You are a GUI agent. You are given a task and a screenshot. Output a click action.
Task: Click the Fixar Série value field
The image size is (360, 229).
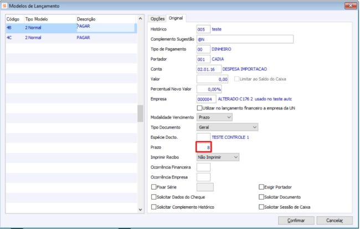[x=205, y=187]
